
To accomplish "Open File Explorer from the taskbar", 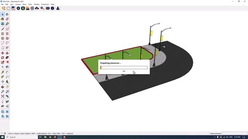I will point(45,137).
